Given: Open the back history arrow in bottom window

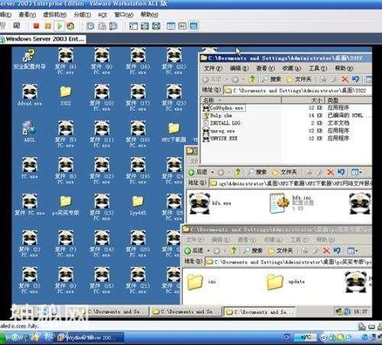Looking at the screenshot, I should tap(209, 251).
